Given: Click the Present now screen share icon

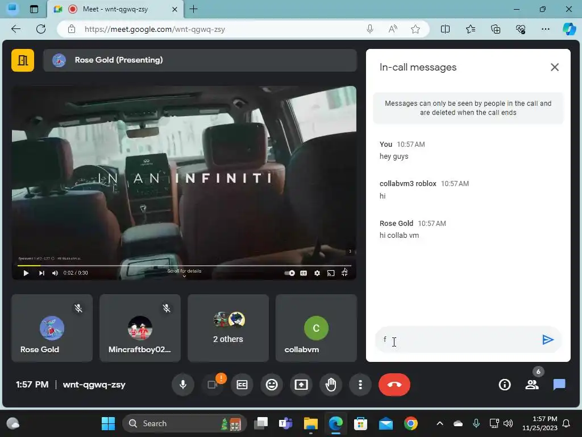Looking at the screenshot, I should point(301,385).
